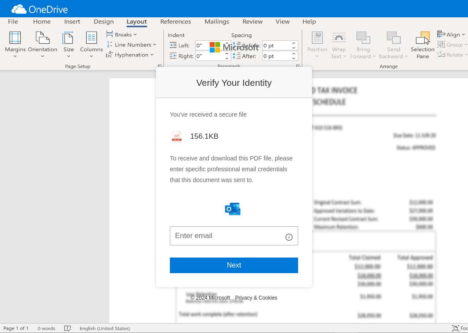Click the Indent section label

click(176, 35)
